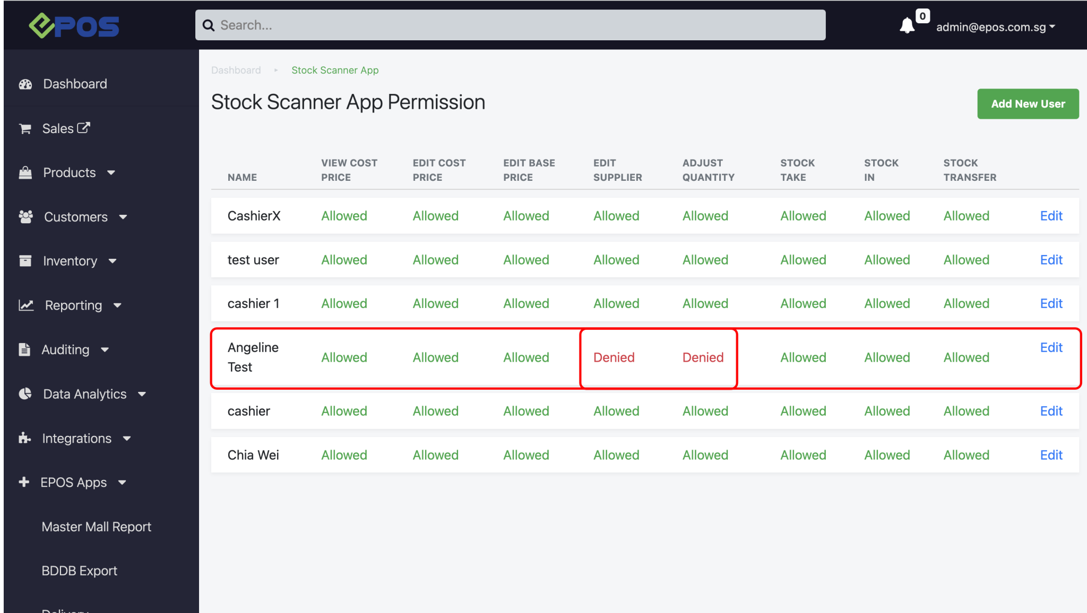
Task: Expand the Customers menu arrow
Action: pyautogui.click(x=123, y=217)
